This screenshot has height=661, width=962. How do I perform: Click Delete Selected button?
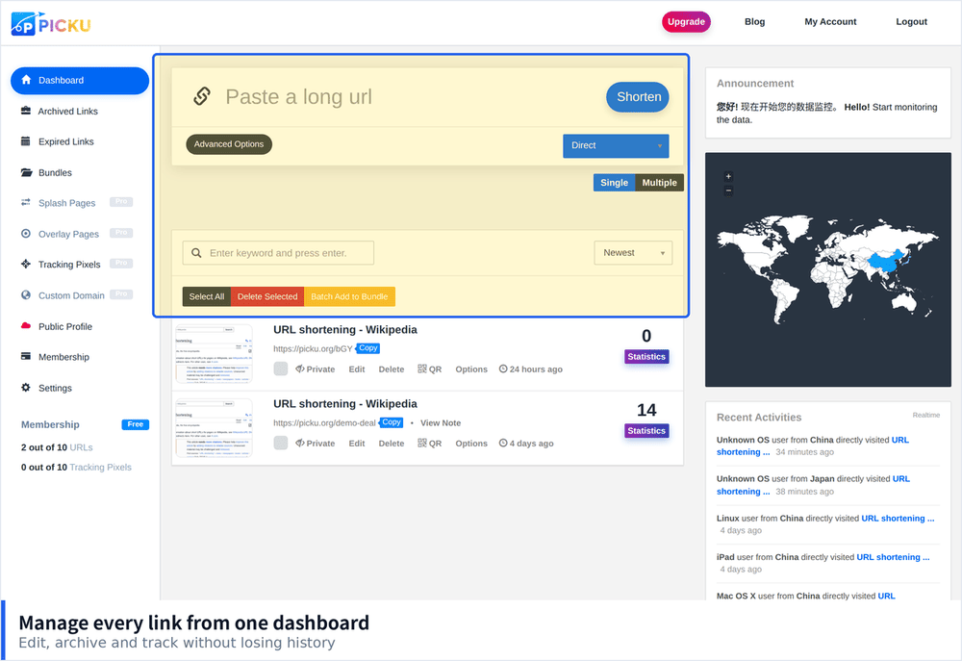point(267,296)
